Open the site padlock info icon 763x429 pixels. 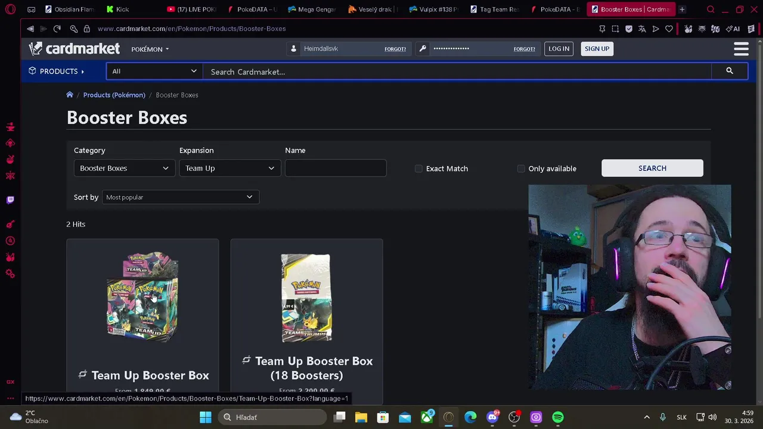[87, 29]
